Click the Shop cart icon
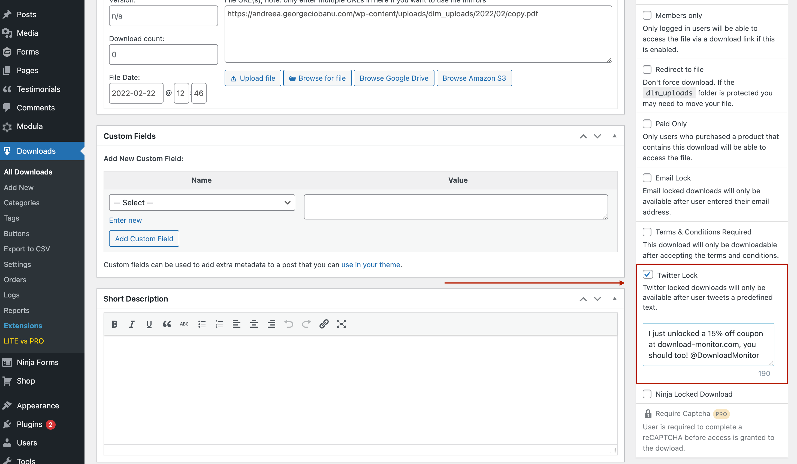Viewport: 797px width, 464px height. click(x=7, y=381)
